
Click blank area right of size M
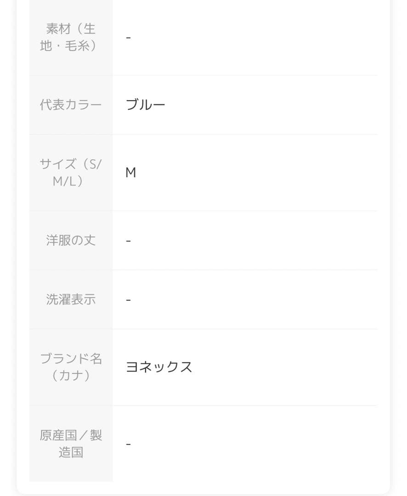click(257, 173)
